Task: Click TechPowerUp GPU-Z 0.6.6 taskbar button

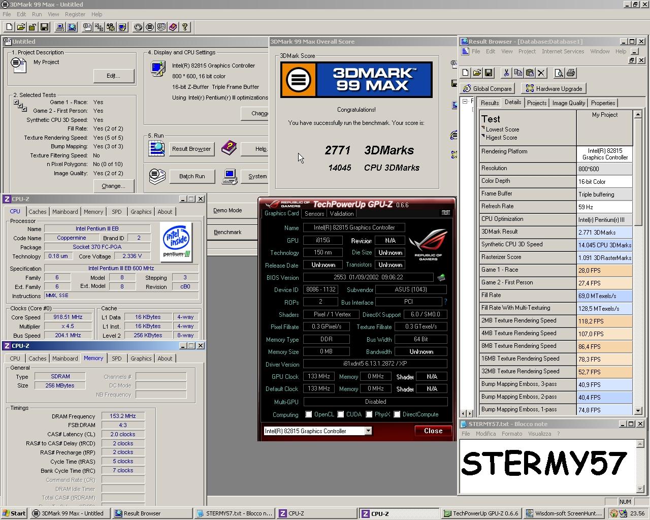Action: [481, 513]
